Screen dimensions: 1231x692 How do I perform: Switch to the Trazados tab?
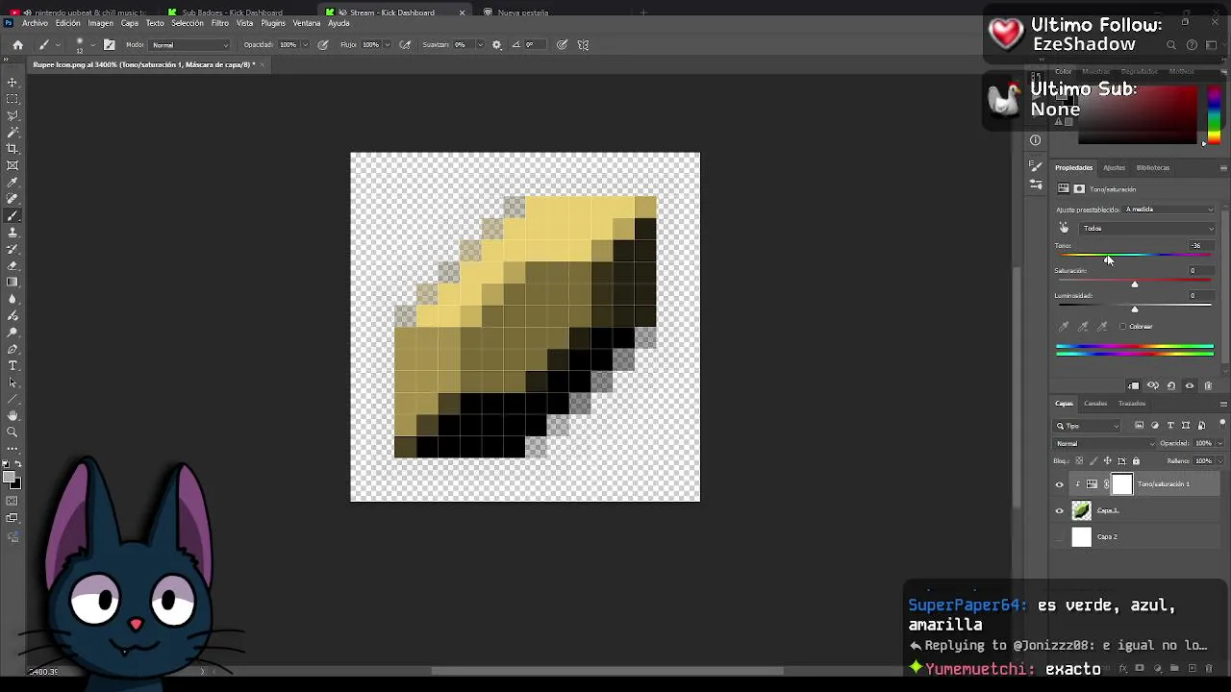coord(1131,404)
